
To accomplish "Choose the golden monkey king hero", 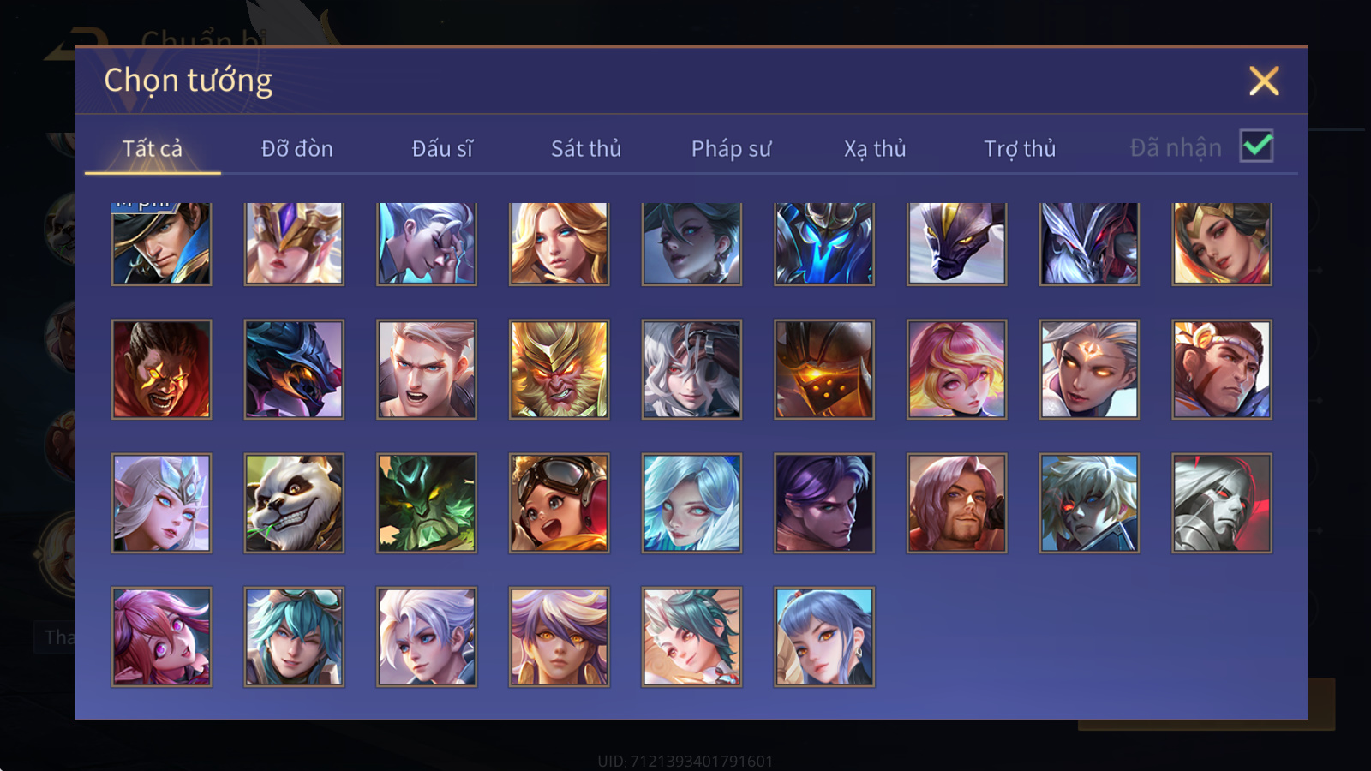I will click(x=559, y=369).
